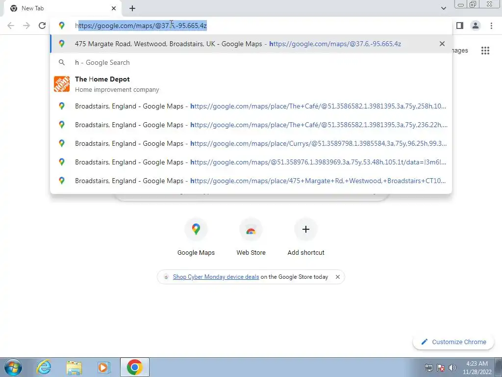The image size is (502, 377).
Task: Click magnifier icon beside 'h - Google Search'
Action: click(61, 62)
